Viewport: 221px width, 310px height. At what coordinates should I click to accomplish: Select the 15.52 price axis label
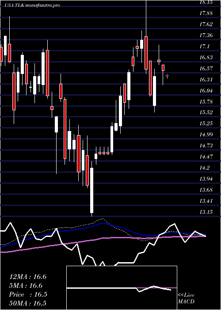pyautogui.click(x=206, y=112)
